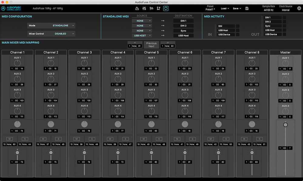This screenshot has width=303, height=181.
Task: Click the Master fader handle
Action: 285,125
